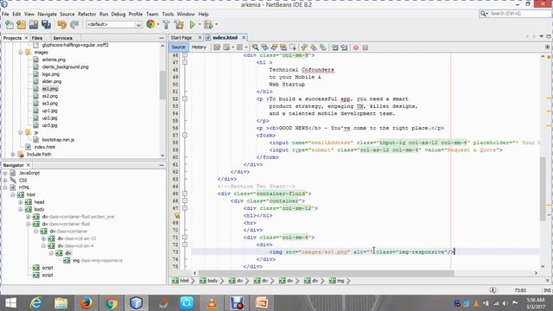Screen dimensions: 553x311
Task: Click the Last Edit icon in editor toolbar
Action: (217, 48)
